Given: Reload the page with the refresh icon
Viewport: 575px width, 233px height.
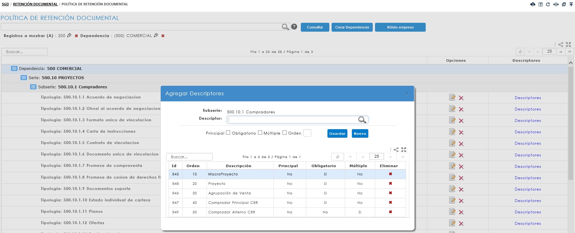Looking at the screenshot, I should click(x=548, y=4).
